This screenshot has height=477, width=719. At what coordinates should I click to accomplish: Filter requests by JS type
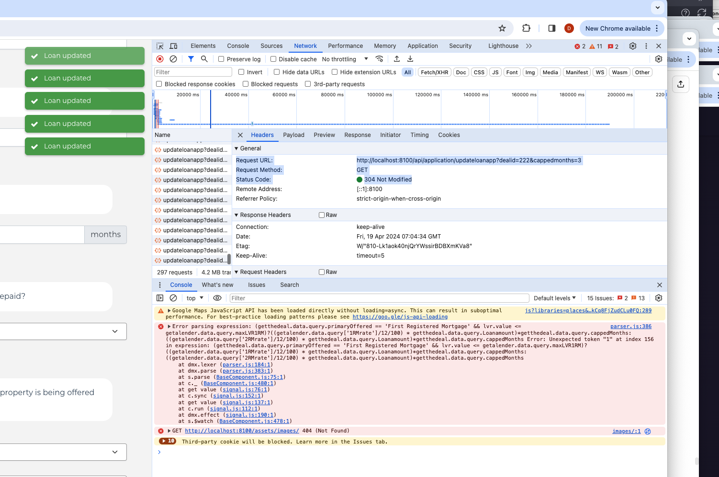tap(495, 72)
